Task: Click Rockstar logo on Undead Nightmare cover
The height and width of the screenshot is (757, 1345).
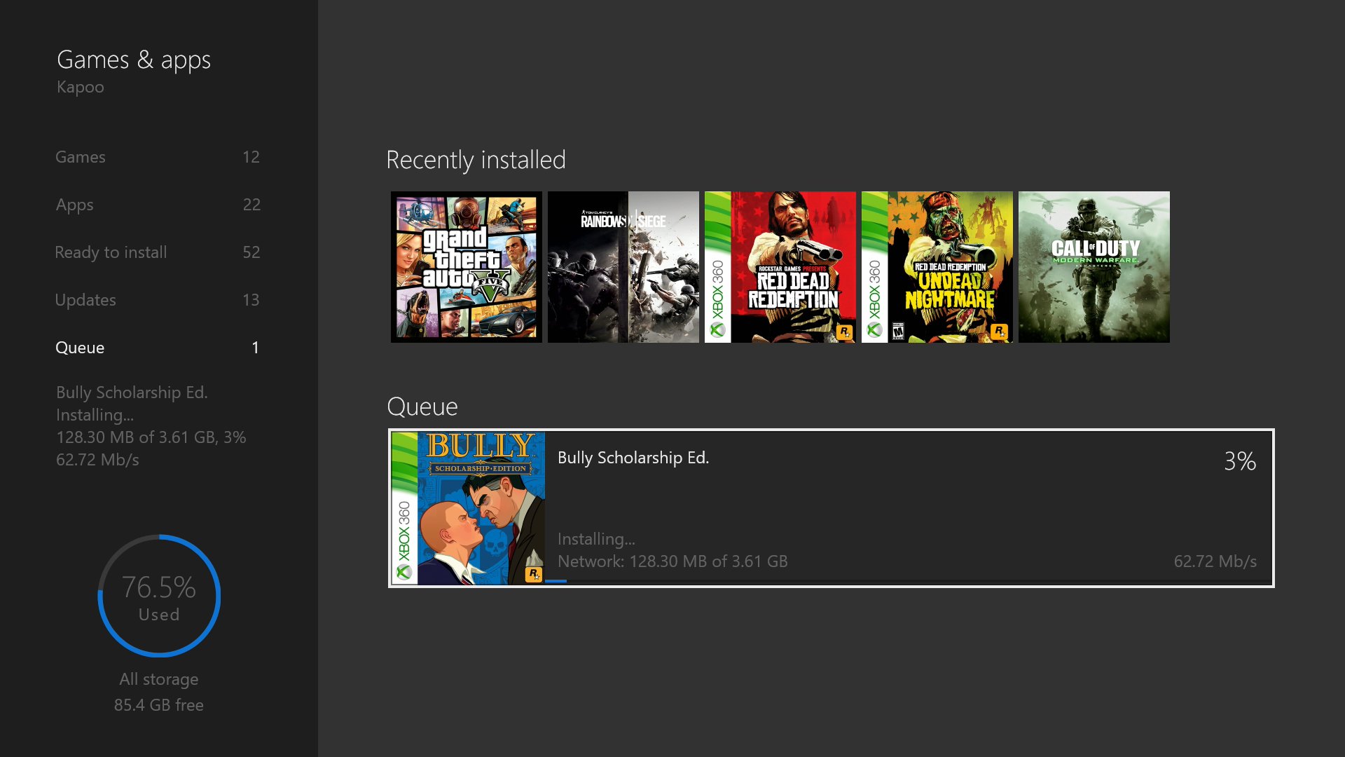Action: click(x=1000, y=332)
